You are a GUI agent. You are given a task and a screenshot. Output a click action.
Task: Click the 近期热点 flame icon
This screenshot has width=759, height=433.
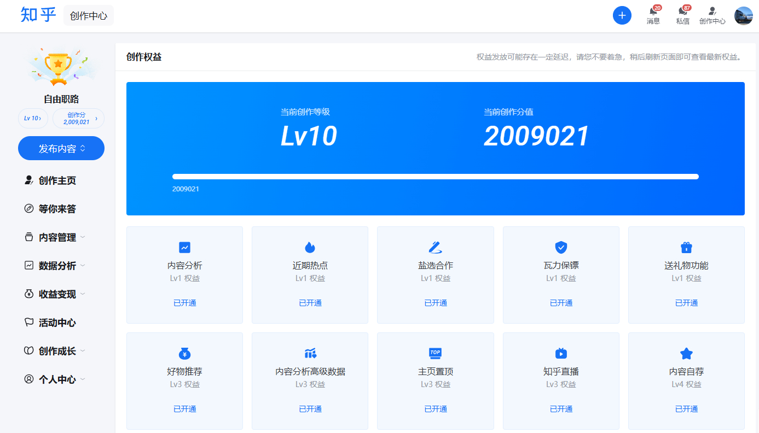(310, 248)
